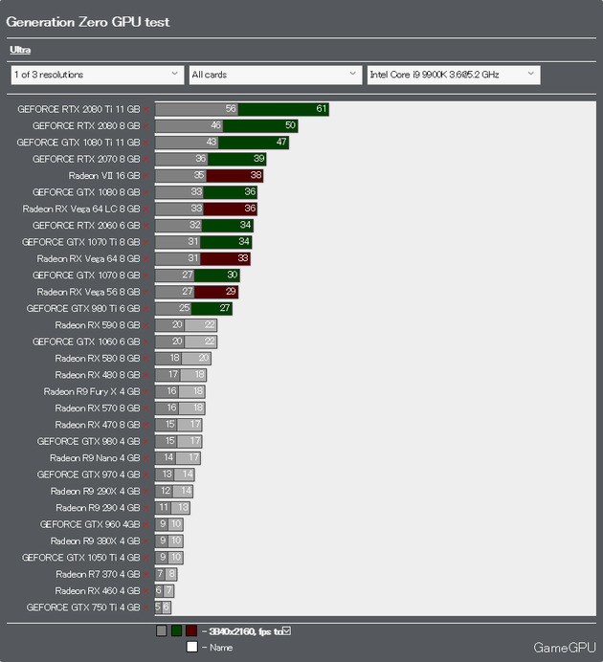The width and height of the screenshot is (603, 662).
Task: Click the Radeon RX 590 8 GB label
Action: pos(98,325)
